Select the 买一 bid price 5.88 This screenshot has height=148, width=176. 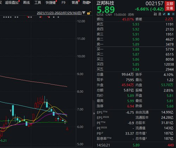click(136, 49)
